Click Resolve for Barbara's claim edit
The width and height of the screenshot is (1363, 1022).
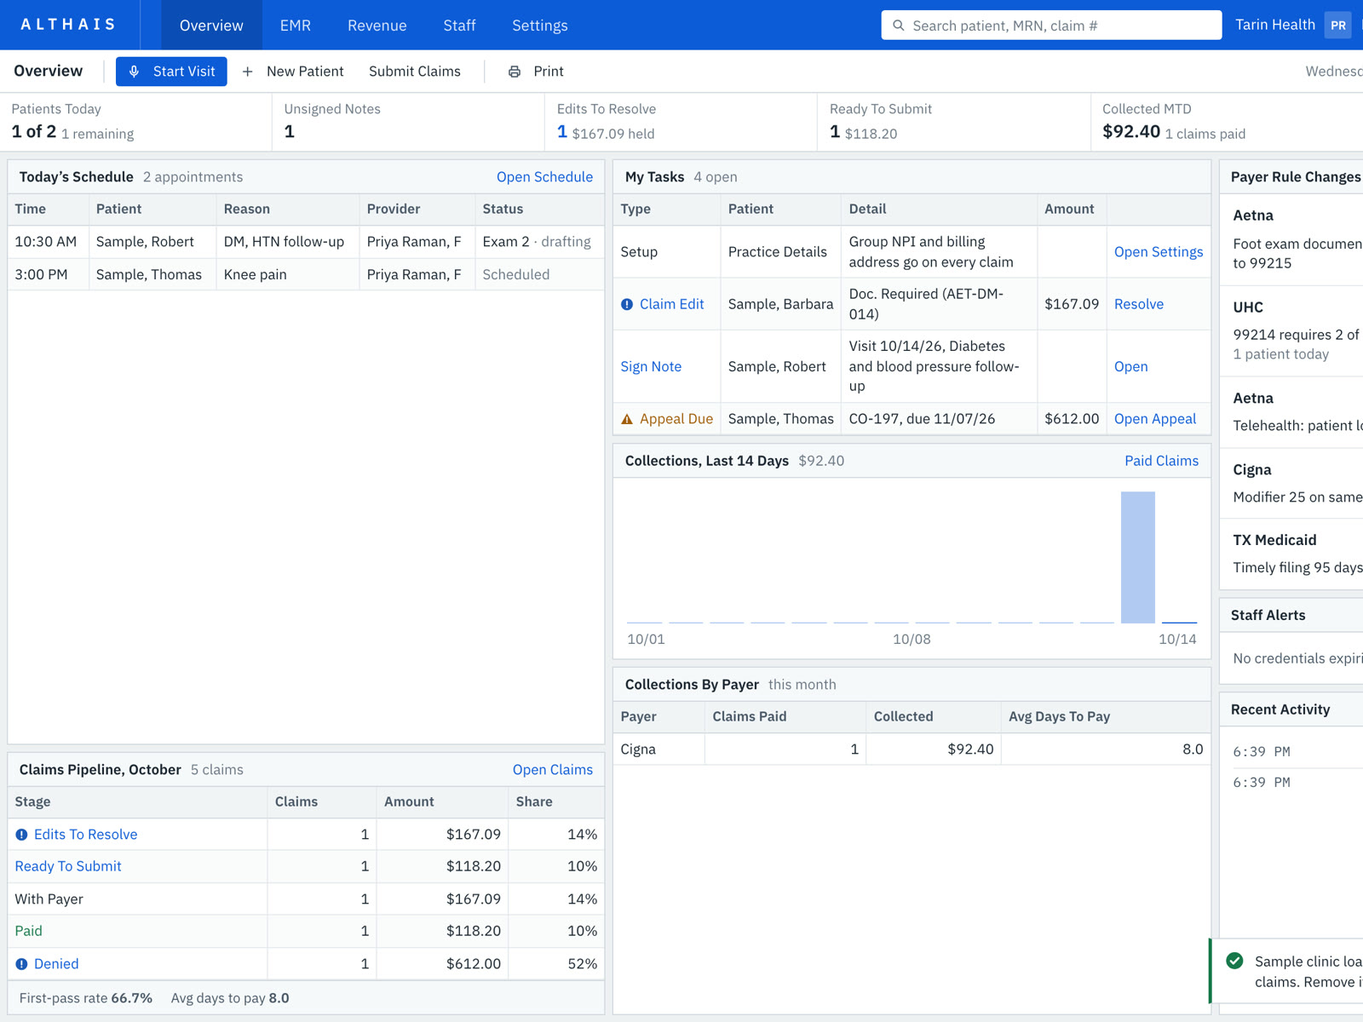click(1139, 304)
